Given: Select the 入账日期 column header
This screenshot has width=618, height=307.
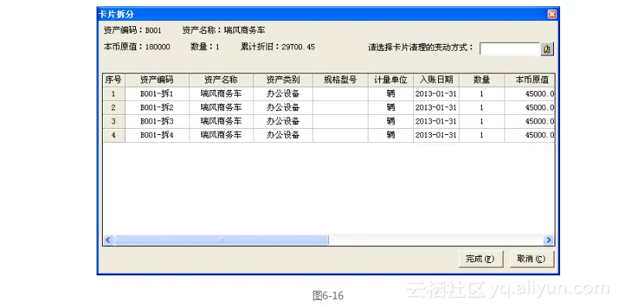Looking at the screenshot, I should click(x=436, y=80).
